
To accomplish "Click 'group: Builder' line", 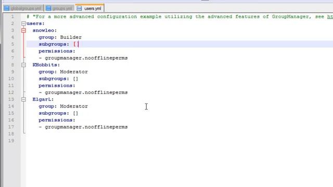I will [x=60, y=37].
